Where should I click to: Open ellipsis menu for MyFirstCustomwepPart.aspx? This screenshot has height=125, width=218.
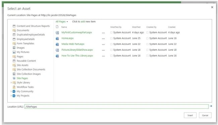103,33
